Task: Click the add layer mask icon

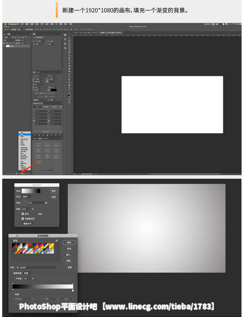Action: pyautogui.click(x=17, y=174)
